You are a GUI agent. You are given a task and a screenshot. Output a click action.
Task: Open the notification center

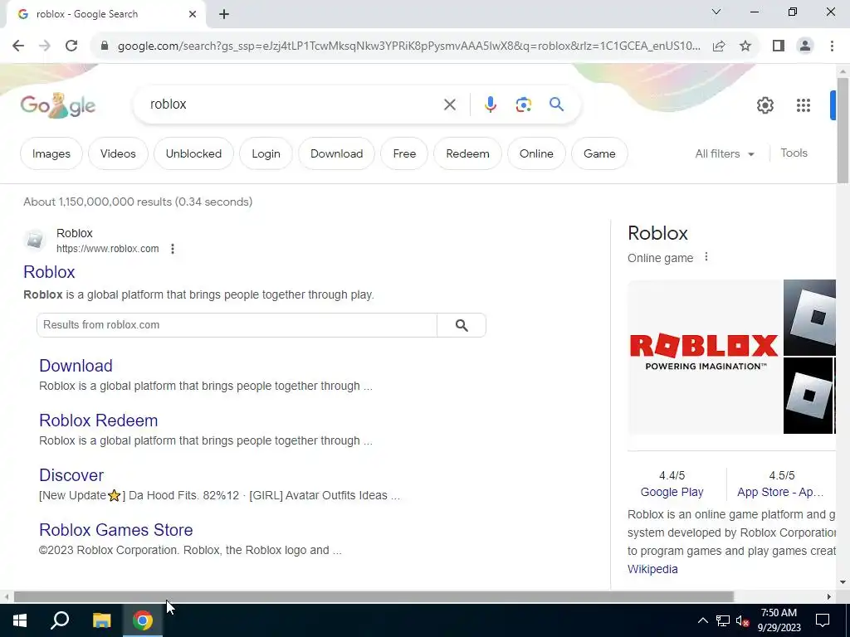pos(823,620)
